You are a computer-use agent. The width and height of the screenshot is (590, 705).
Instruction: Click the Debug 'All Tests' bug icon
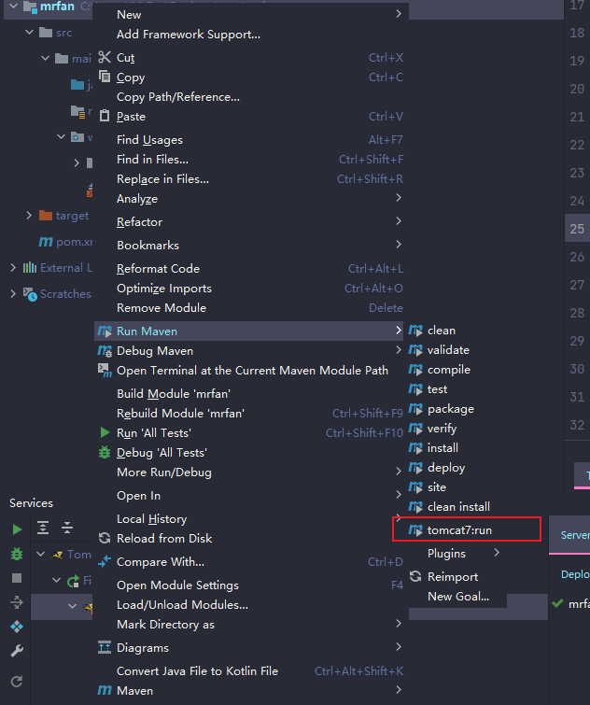(x=105, y=452)
